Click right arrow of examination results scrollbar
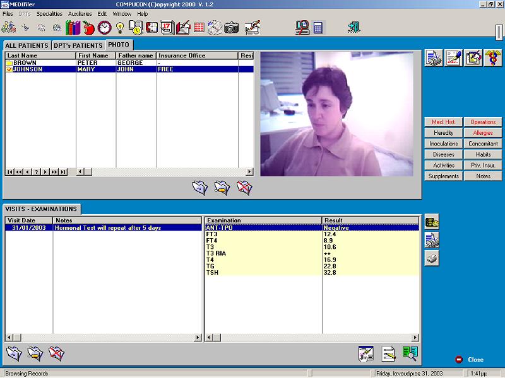Image resolution: width=505 pixels, height=378 pixels. click(x=415, y=338)
